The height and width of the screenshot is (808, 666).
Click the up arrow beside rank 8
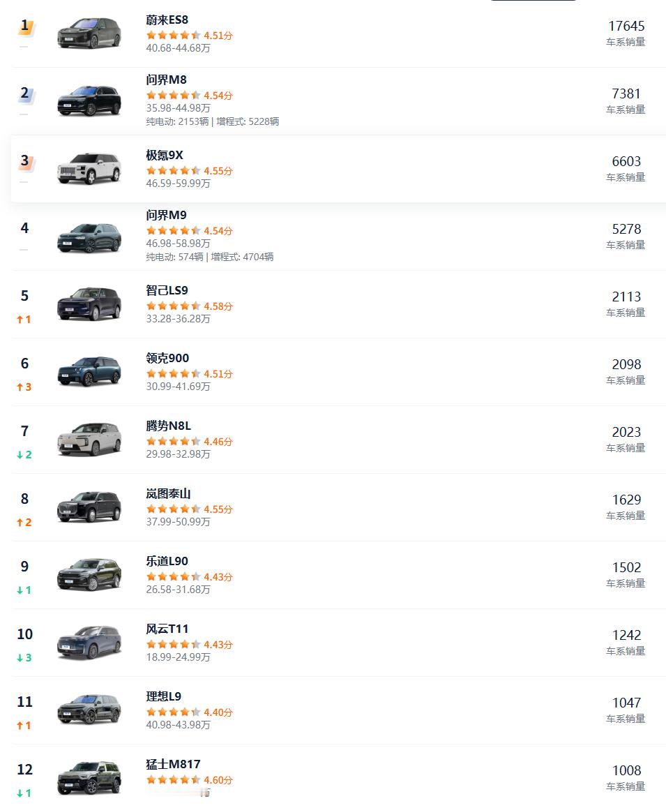click(x=21, y=523)
